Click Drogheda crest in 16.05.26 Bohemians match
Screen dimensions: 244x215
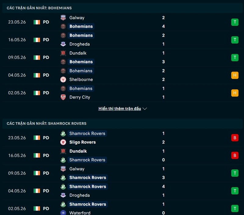click(63, 44)
